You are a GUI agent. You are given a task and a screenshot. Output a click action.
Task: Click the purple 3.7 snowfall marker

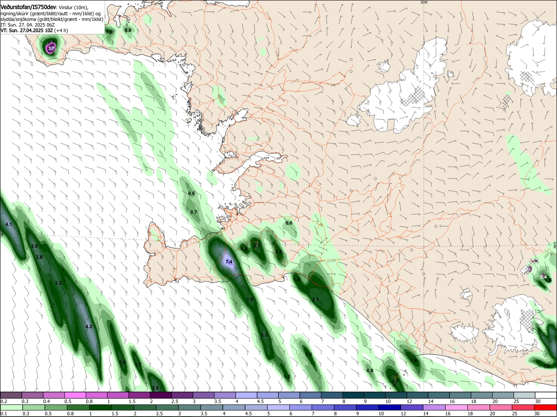(51, 48)
